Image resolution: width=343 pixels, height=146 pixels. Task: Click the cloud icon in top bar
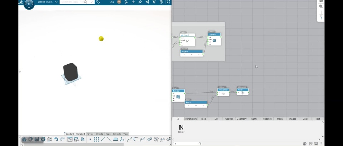[112, 2]
